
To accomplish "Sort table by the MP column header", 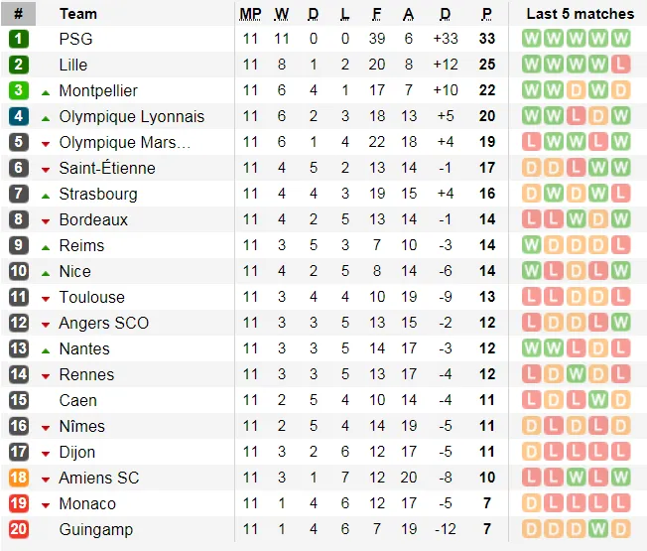I will (250, 14).
